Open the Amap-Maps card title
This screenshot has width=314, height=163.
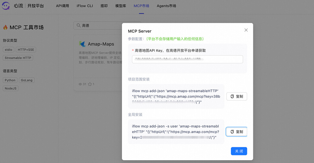pyautogui.click(x=101, y=44)
